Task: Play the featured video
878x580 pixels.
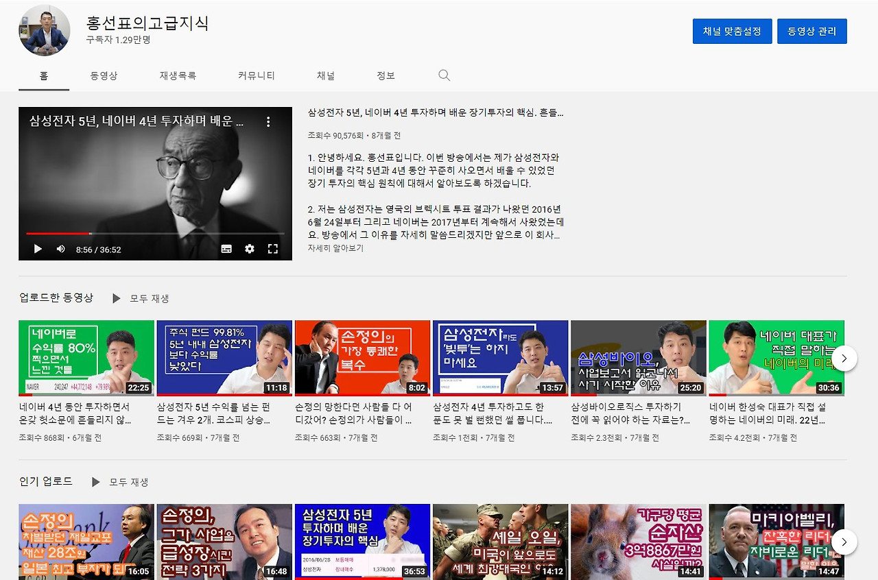Action: (x=38, y=249)
